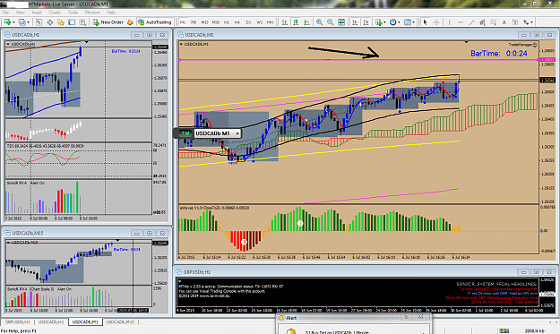The width and height of the screenshot is (560, 334).
Task: Expand the Arrows tool dropdown arrow
Action: point(532,22)
